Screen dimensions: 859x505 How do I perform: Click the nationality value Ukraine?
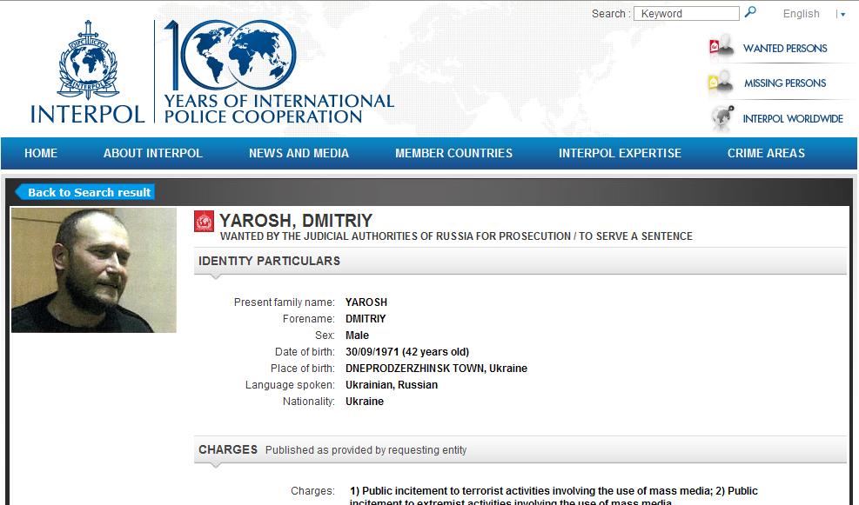(x=365, y=401)
